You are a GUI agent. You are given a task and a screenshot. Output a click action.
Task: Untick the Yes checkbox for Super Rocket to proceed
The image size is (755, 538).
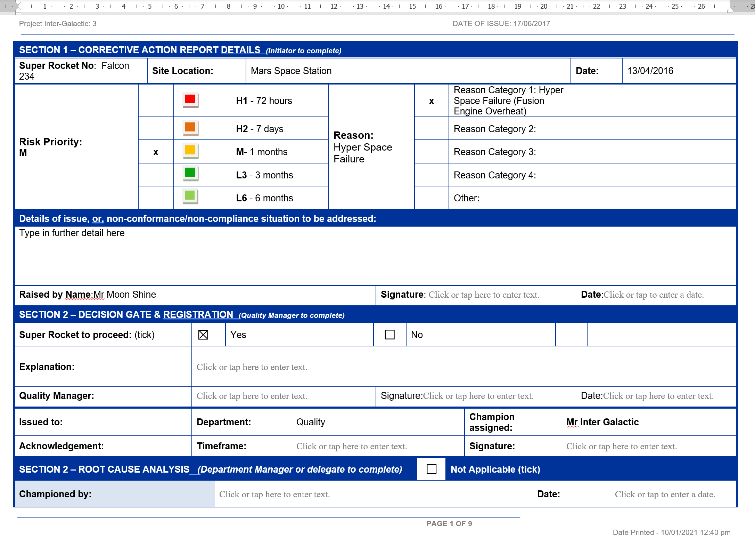pyautogui.click(x=204, y=334)
